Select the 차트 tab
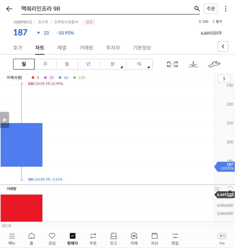This screenshot has height=248, width=235. tap(40, 48)
